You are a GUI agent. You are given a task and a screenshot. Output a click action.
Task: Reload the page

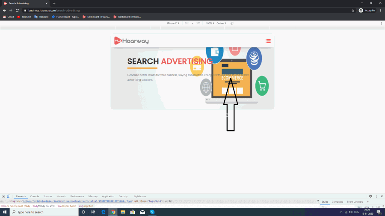pyautogui.click(x=17, y=10)
